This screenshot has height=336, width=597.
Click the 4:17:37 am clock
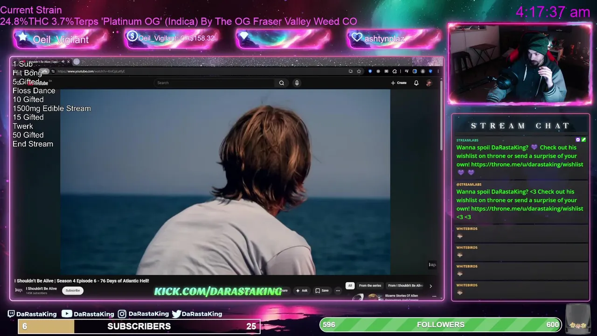coord(553,12)
